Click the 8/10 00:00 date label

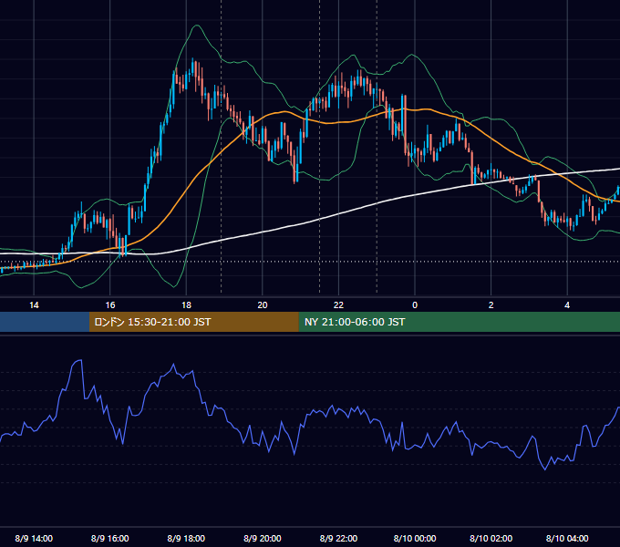point(415,538)
